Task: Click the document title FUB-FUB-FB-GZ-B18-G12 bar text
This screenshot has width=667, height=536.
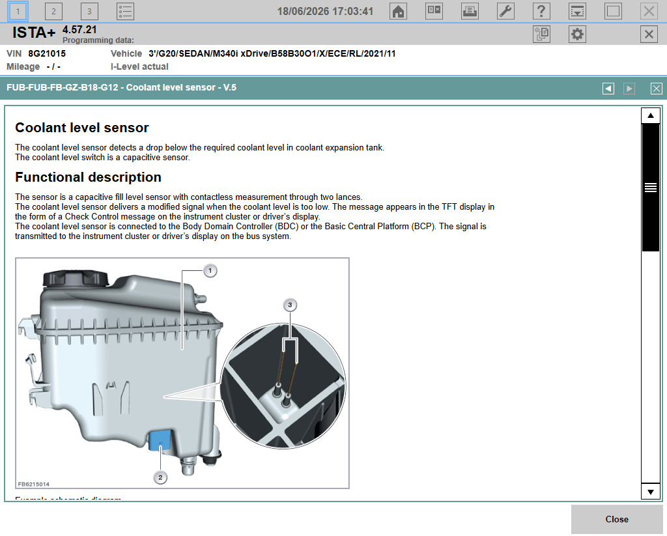Action: (x=121, y=87)
